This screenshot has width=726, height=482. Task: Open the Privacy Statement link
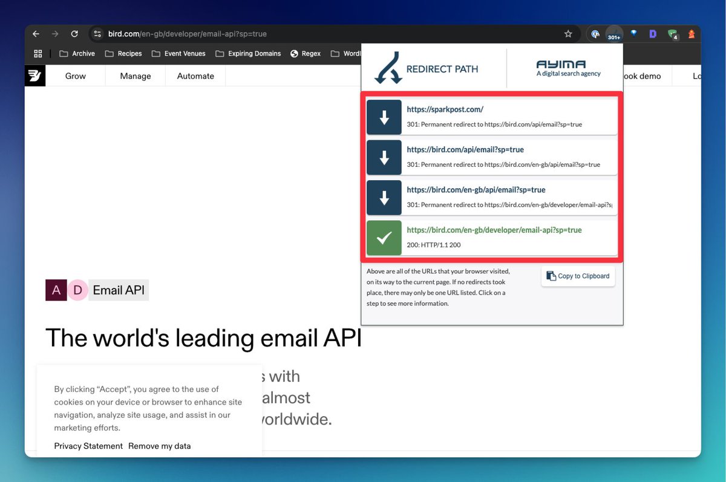[x=88, y=446]
